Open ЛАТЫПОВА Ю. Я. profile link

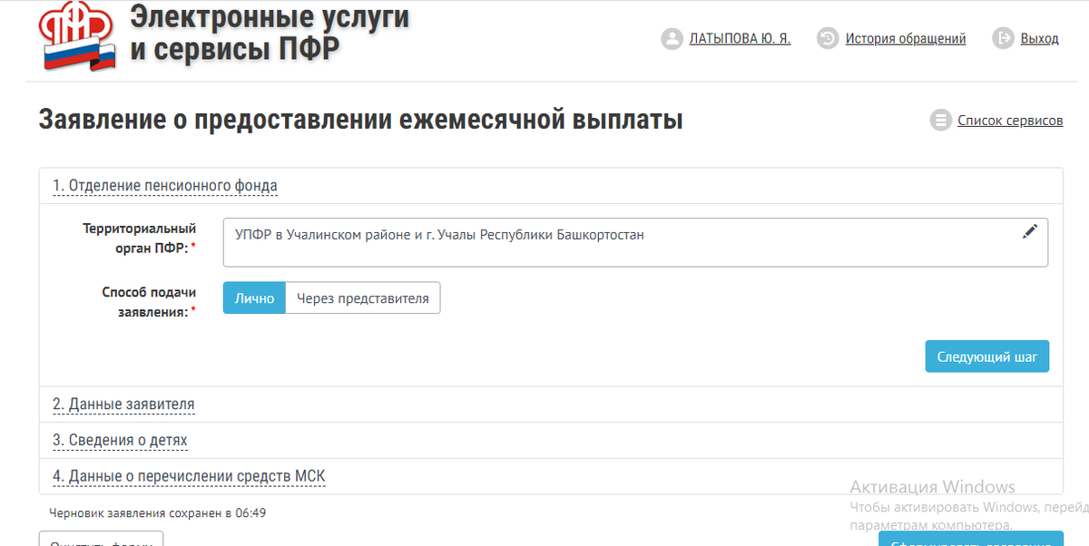[x=741, y=39]
